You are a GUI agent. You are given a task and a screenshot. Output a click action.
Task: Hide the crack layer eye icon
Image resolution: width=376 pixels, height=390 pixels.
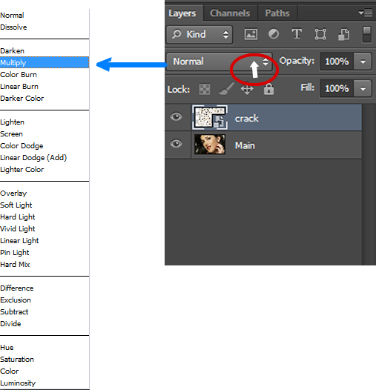pyautogui.click(x=177, y=116)
